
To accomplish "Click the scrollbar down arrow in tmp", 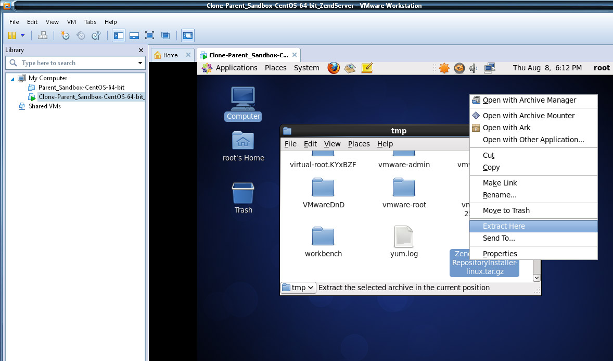I will [537, 278].
